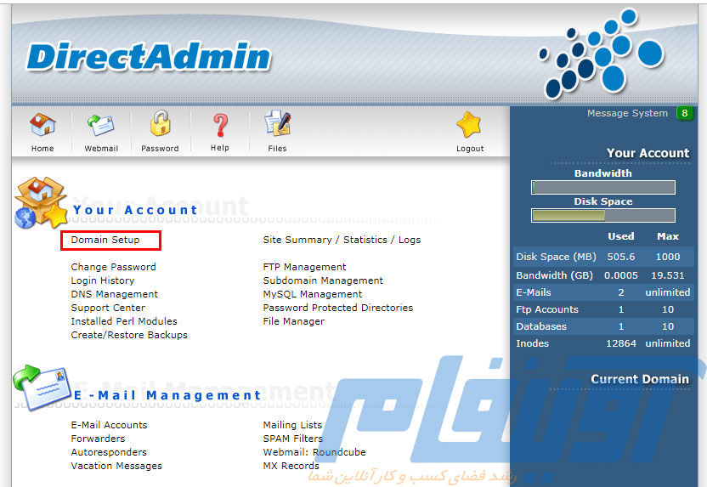This screenshot has width=707, height=487.
Task: Click the Disk Space usage bar
Action: [603, 215]
